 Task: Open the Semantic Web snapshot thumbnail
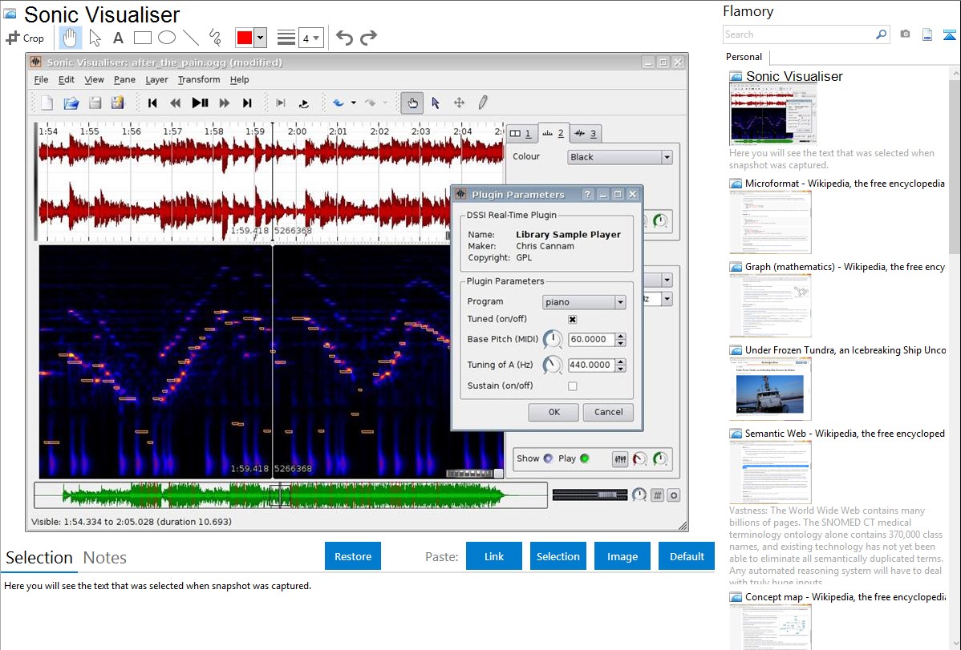[770, 472]
